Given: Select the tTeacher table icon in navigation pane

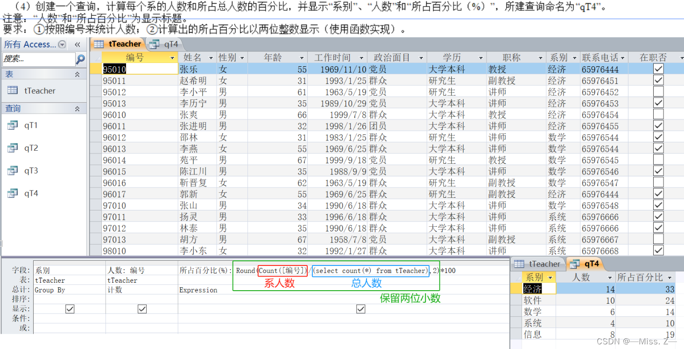Looking at the screenshot, I should pos(13,91).
